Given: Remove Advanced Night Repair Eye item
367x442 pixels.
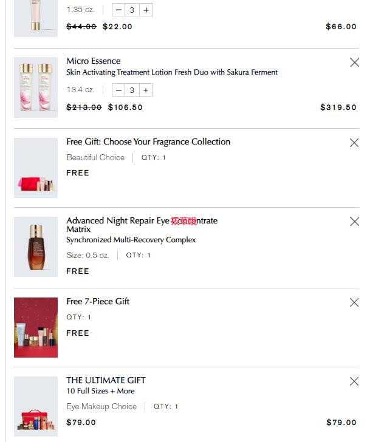Looking at the screenshot, I should (354, 222).
